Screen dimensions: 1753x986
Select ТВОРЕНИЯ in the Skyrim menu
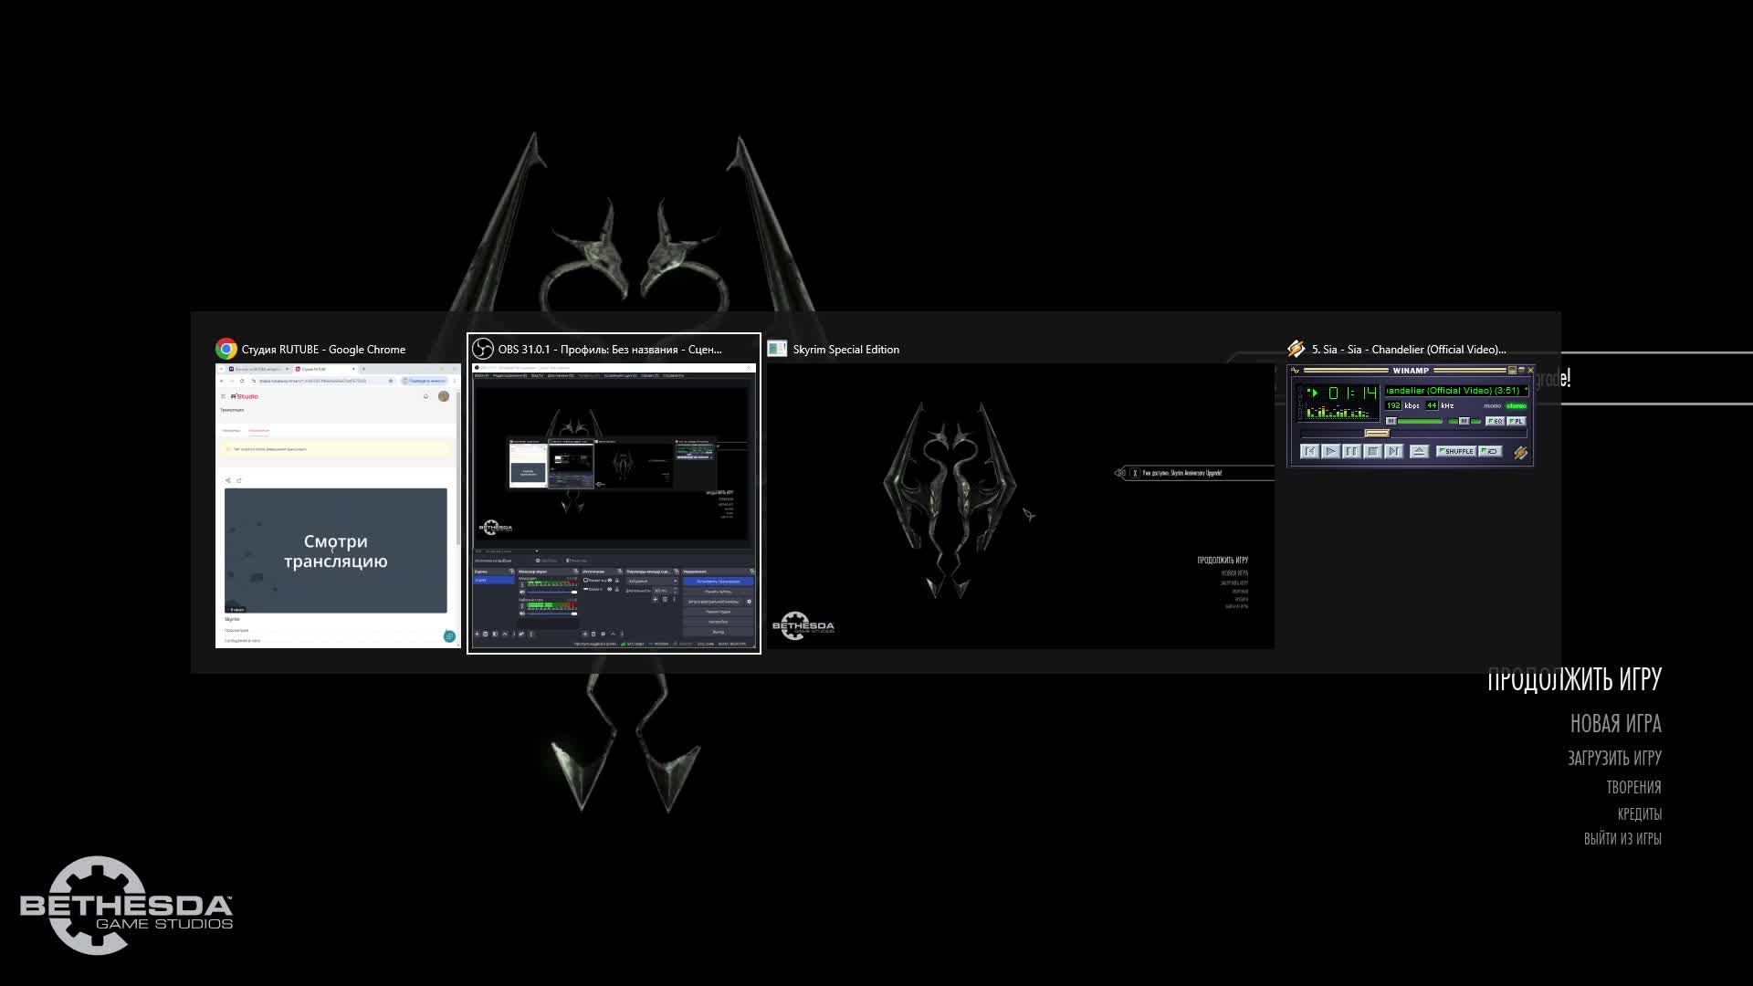pos(1633,786)
